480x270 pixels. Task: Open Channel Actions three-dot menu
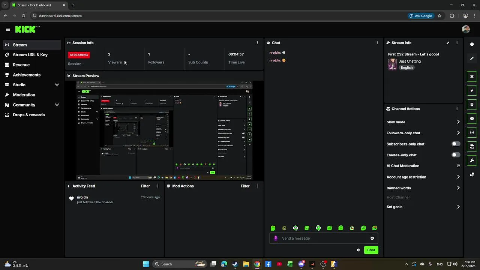(457, 109)
